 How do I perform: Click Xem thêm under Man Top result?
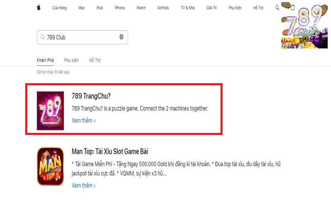[x=84, y=185]
